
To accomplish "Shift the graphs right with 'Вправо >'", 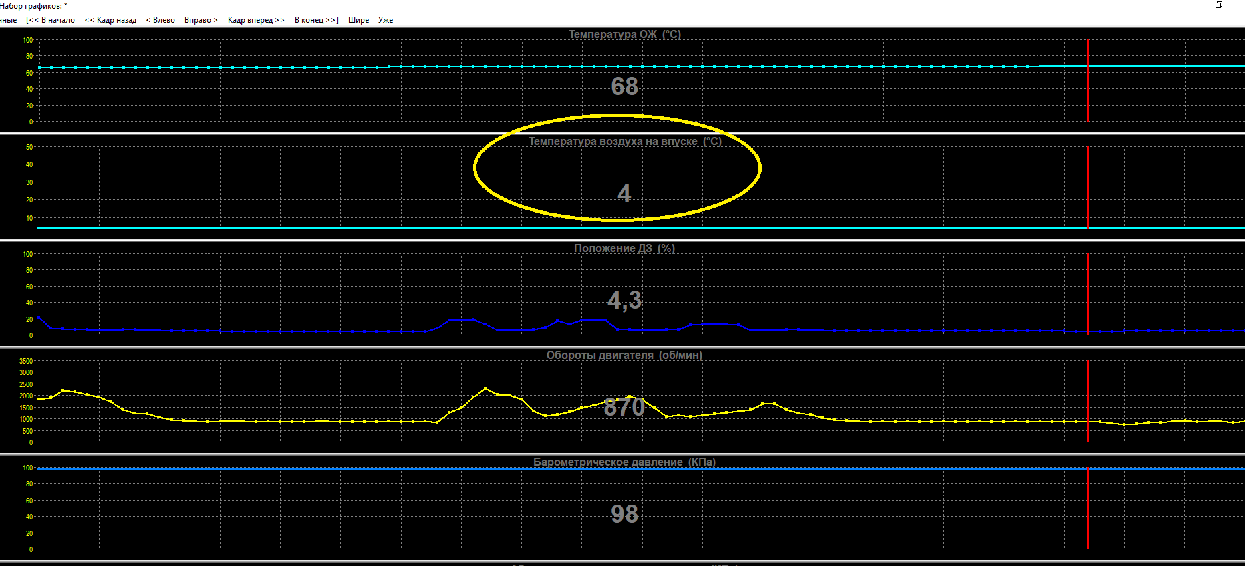I will (201, 20).
